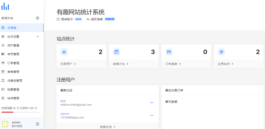Click the 站点设置 gear icon
This screenshot has height=129, width=265.
tap(3, 37)
